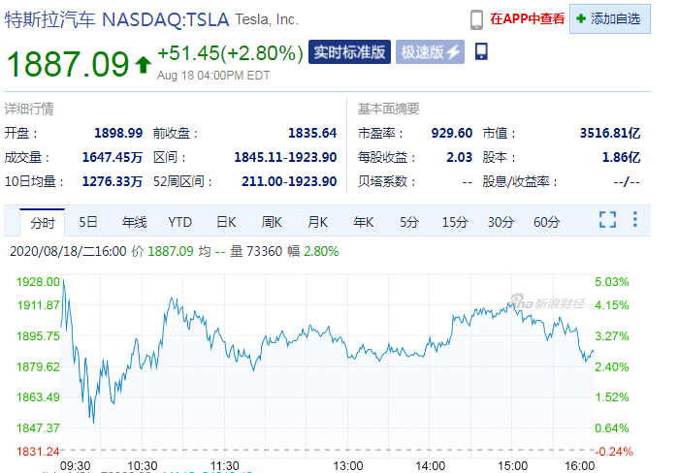The height and width of the screenshot is (473, 679).
Task: Click the green up arrow beside price
Action: tap(143, 65)
